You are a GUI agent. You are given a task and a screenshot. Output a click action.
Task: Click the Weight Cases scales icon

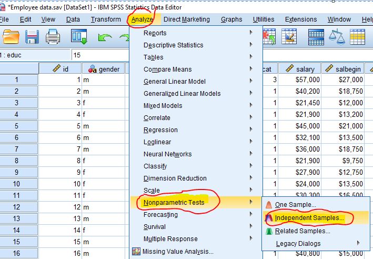pos(337,37)
